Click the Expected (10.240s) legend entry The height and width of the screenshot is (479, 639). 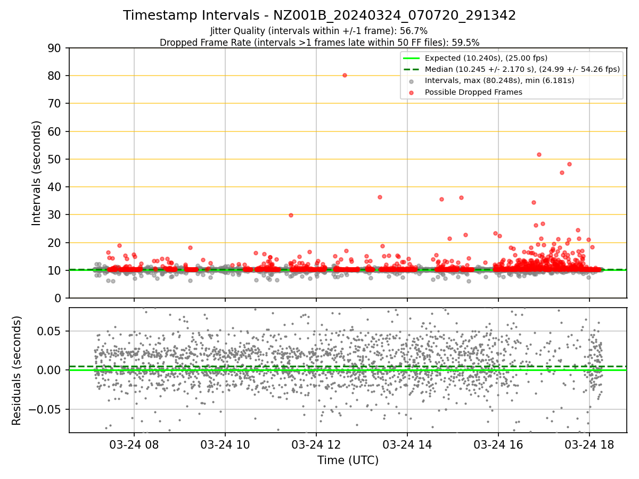[x=486, y=58]
